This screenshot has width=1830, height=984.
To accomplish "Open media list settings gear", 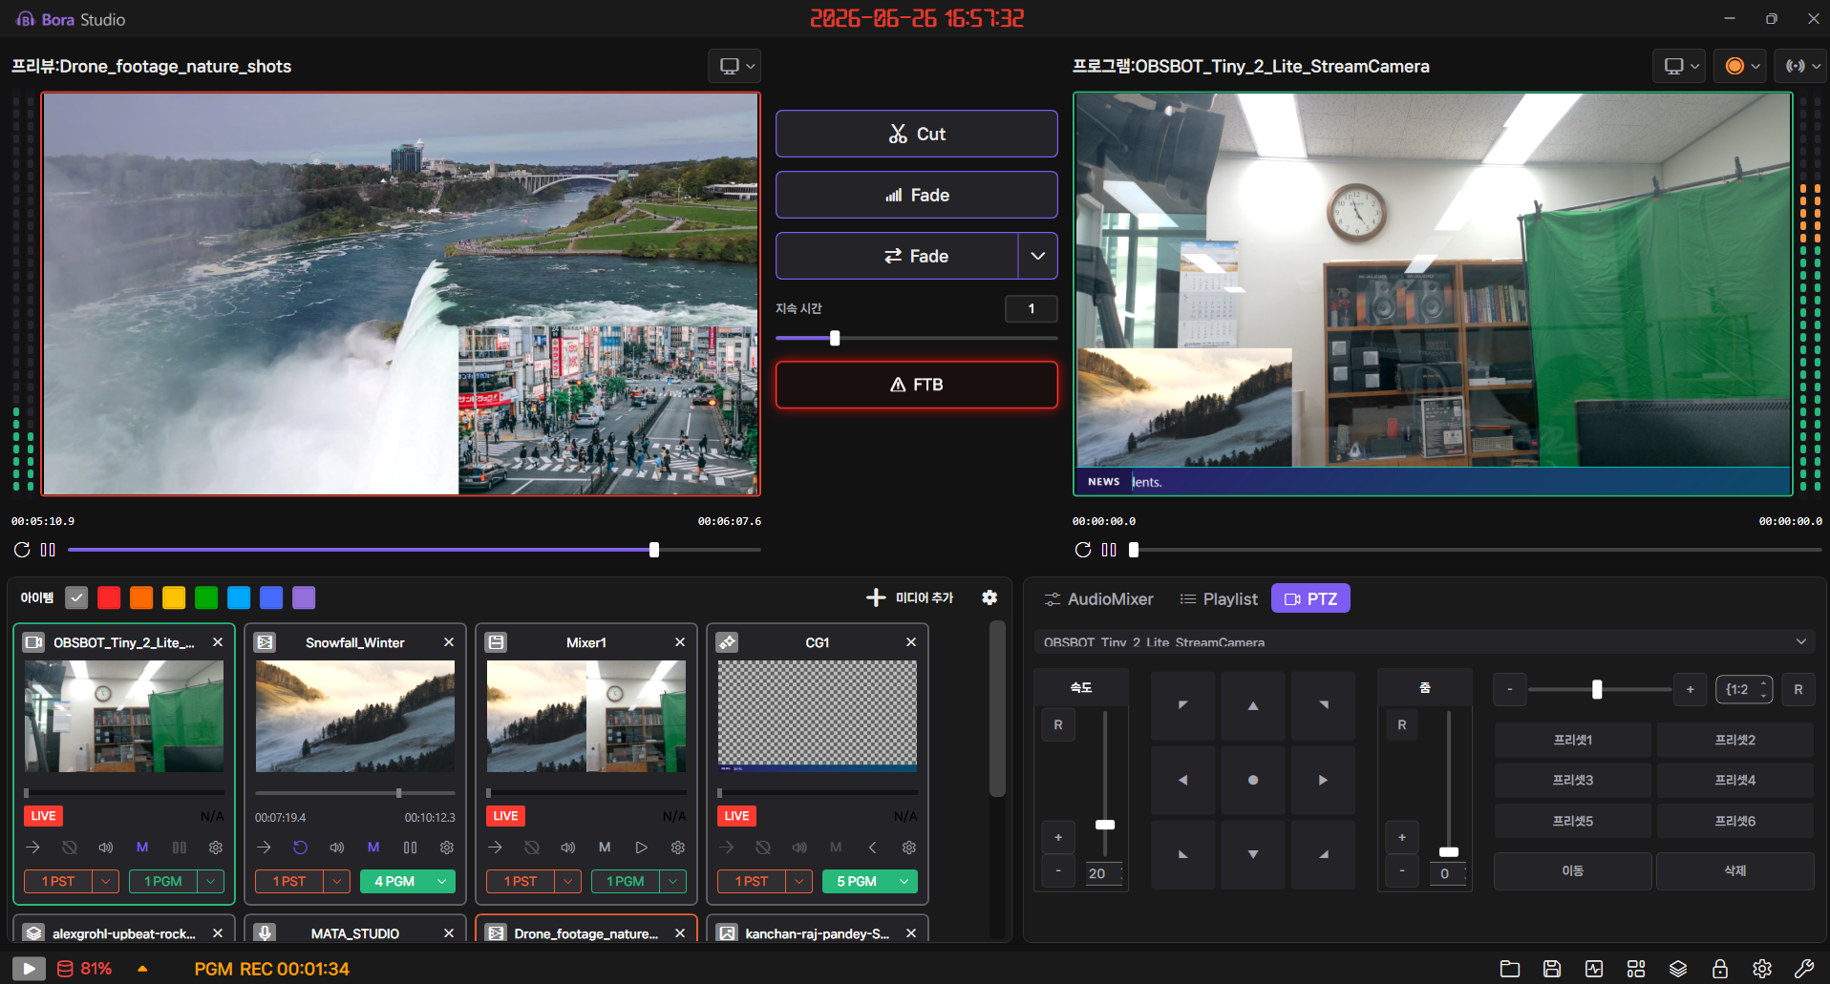I will pos(989,597).
